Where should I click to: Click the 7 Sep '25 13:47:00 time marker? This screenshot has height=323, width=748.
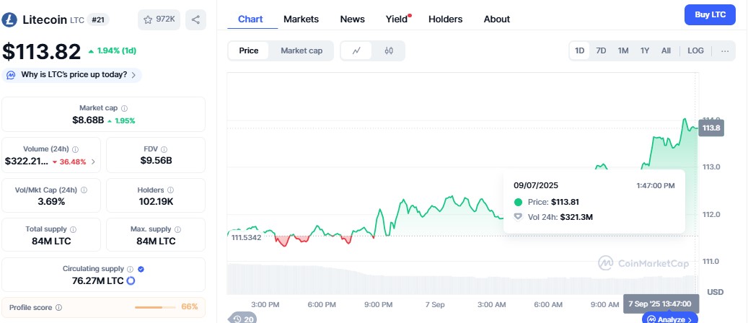click(661, 304)
